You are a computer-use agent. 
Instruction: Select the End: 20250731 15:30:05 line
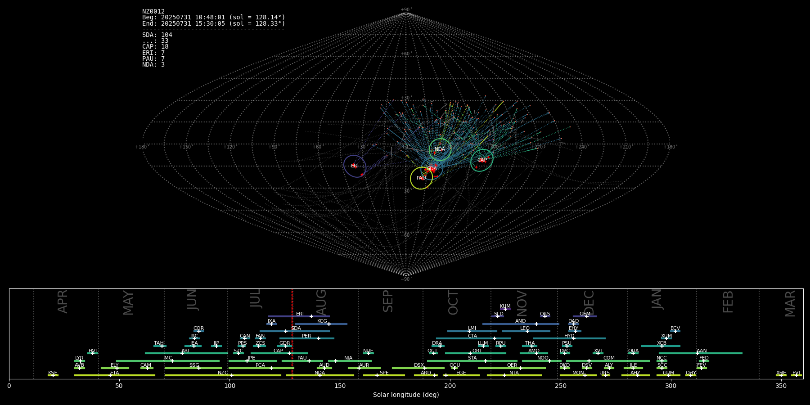[214, 23]
